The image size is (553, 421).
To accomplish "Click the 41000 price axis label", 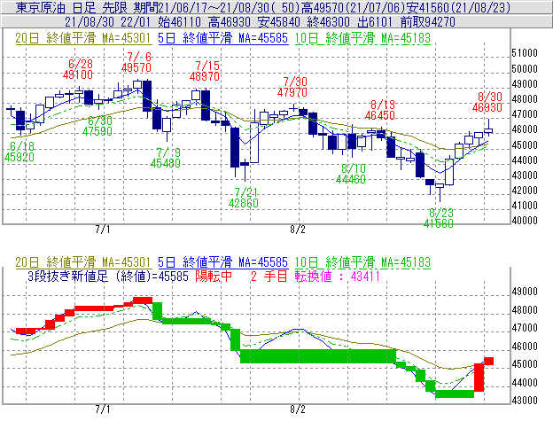I will tap(525, 206).
